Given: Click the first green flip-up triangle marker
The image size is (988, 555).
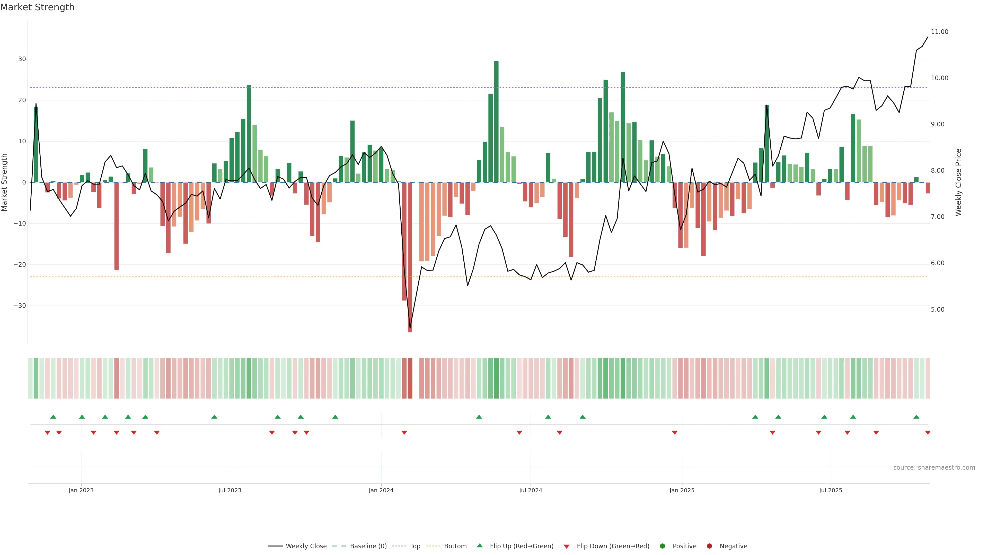Looking at the screenshot, I should 53,417.
